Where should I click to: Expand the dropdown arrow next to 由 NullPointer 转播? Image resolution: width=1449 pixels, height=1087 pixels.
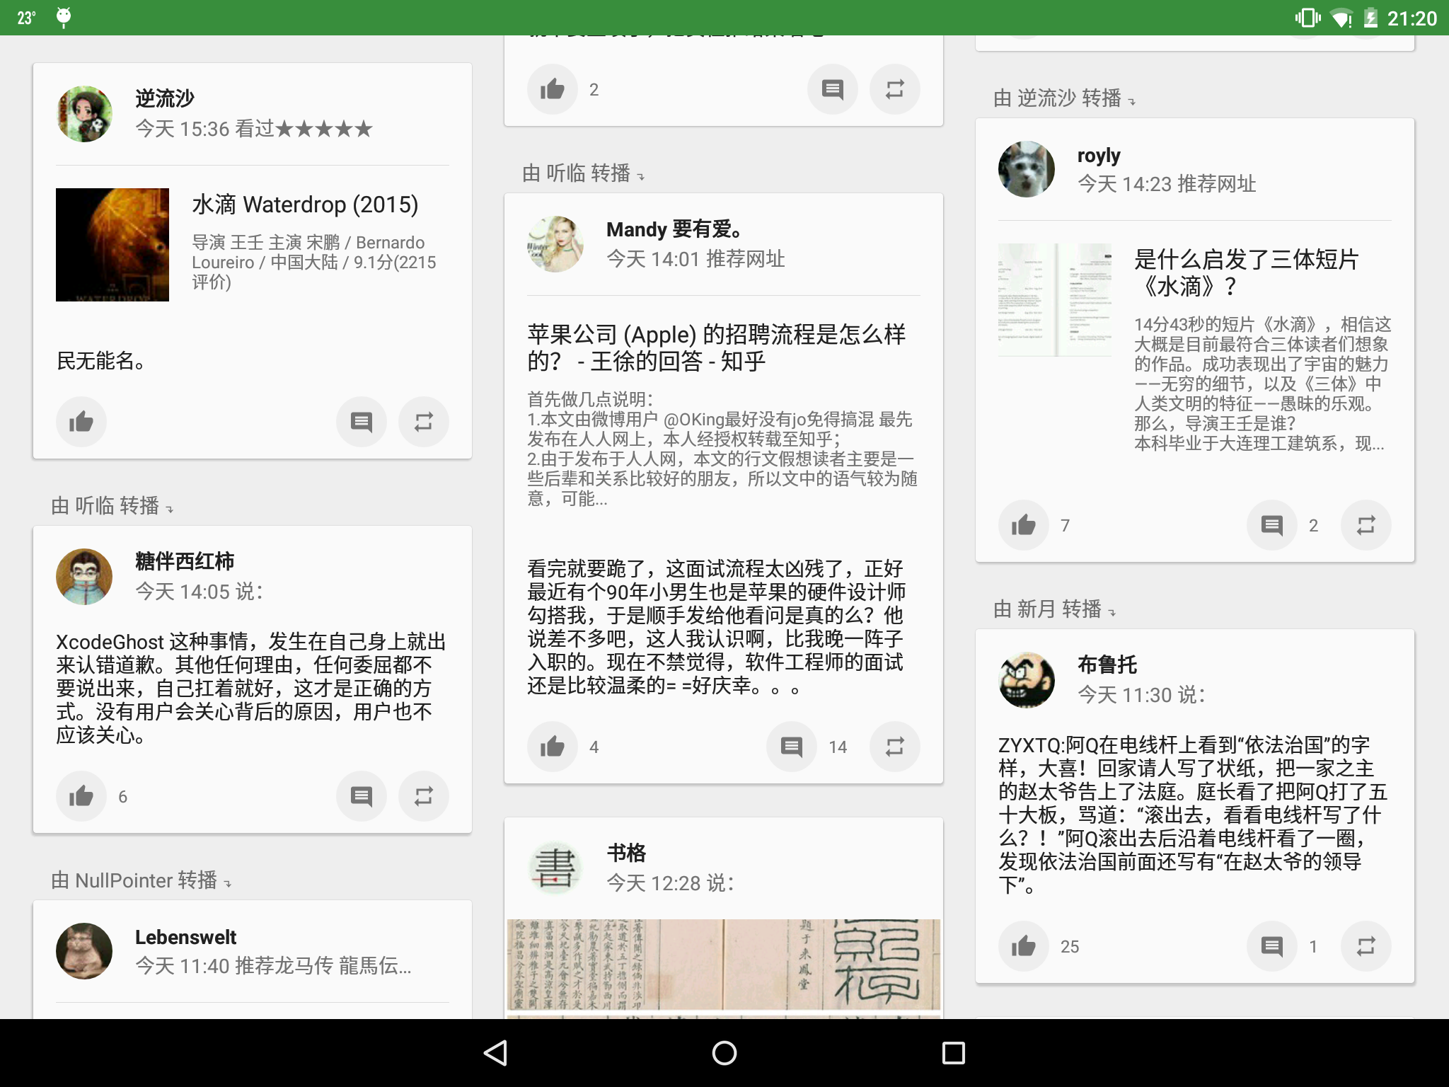coord(228,882)
